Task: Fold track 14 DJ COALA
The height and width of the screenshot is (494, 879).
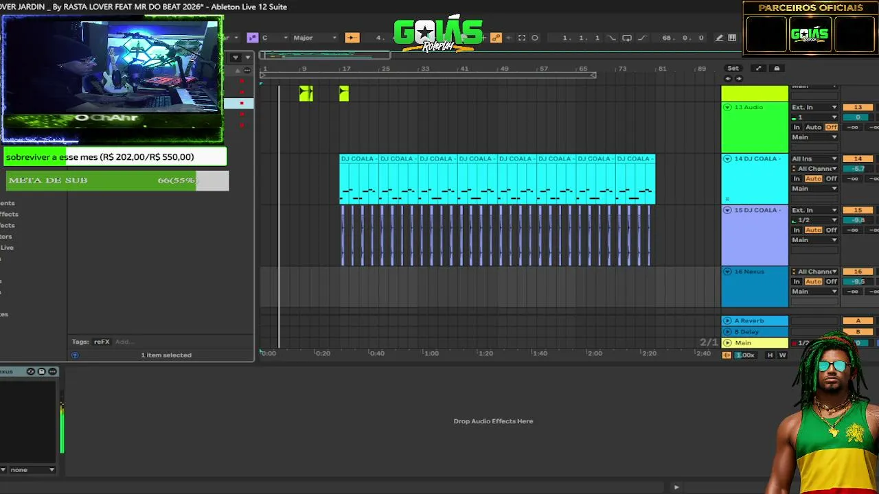Action: 727,159
